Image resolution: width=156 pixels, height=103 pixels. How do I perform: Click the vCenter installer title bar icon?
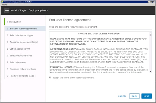[2, 2]
